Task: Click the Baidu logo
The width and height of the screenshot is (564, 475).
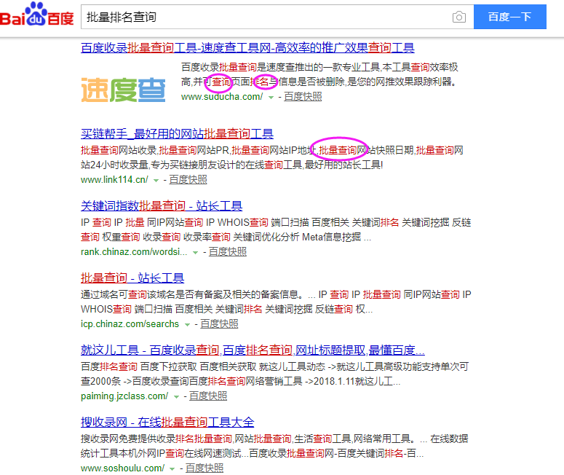Action: coord(36,15)
